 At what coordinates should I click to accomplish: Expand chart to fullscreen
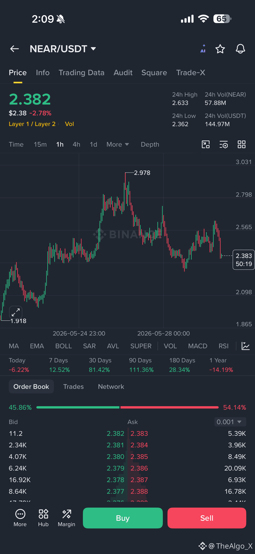tap(16, 312)
